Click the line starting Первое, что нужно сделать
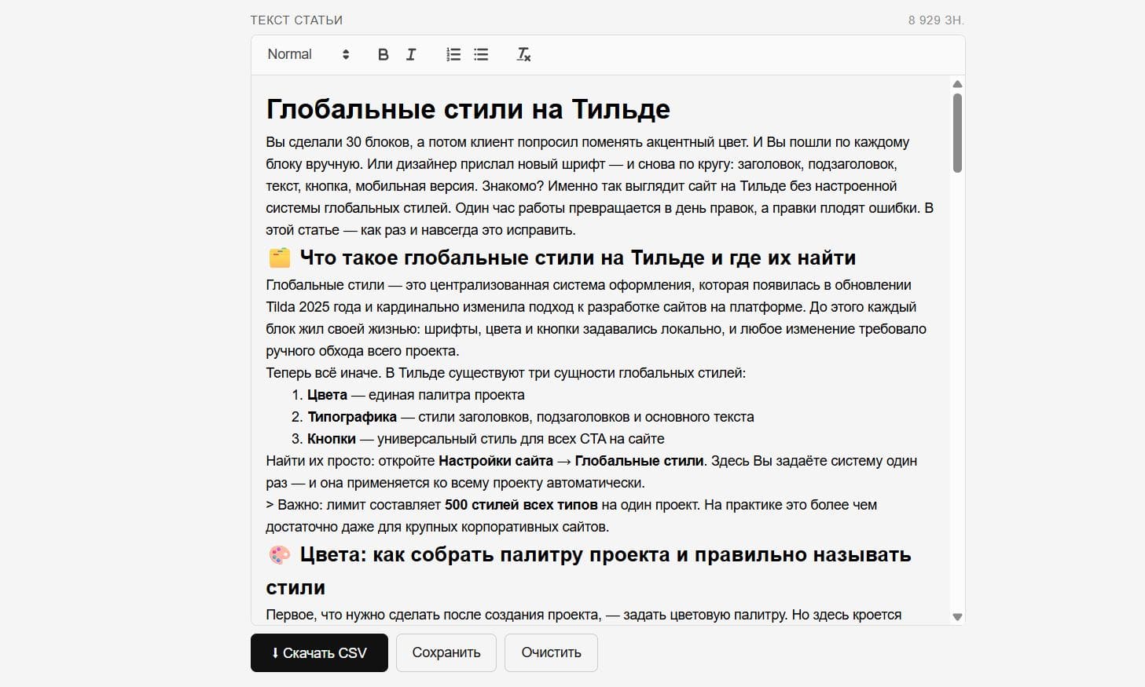 tap(584, 615)
